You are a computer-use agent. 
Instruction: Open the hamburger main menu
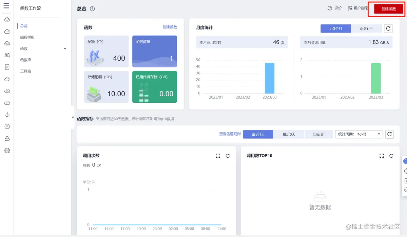[6, 6]
